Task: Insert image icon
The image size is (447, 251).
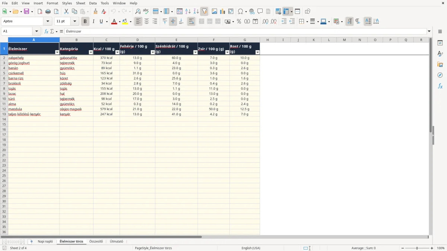Action: click(x=215, y=12)
